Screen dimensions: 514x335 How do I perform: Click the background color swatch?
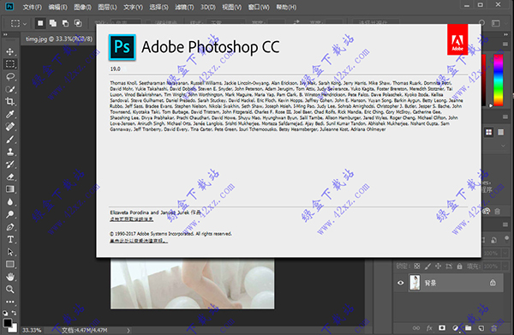point(14,328)
